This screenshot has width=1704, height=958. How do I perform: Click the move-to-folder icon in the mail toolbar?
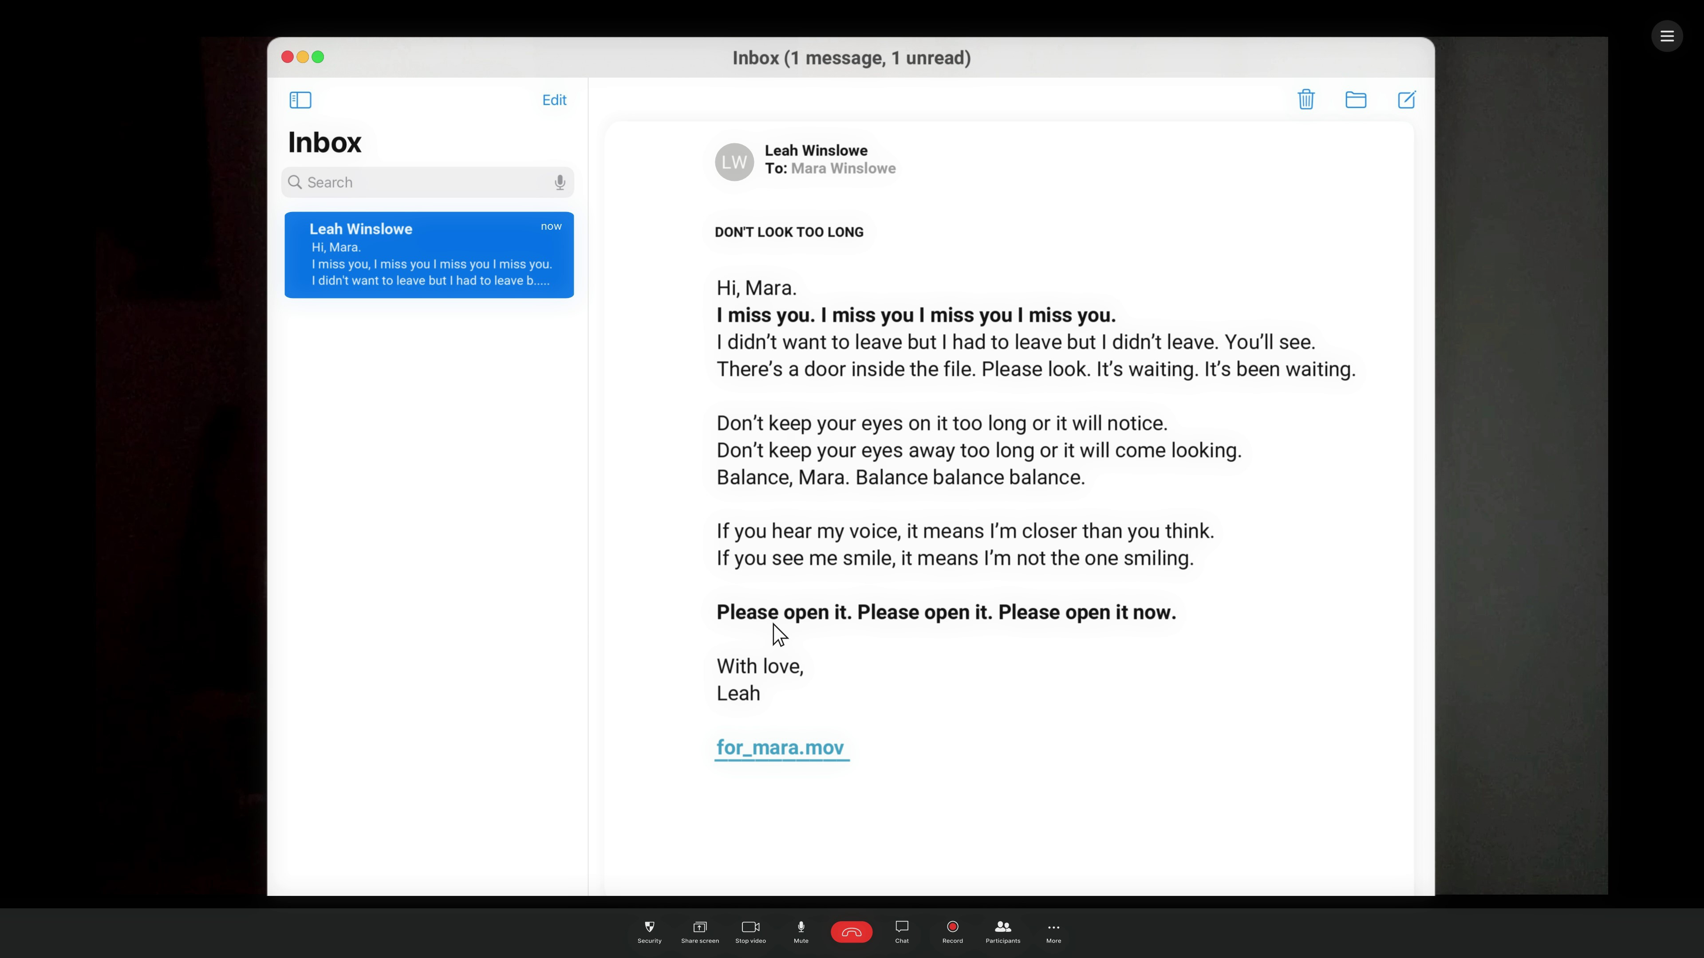click(x=1355, y=100)
